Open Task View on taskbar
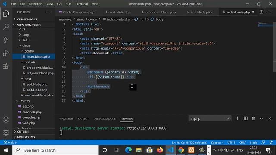Viewport: 276px width, 155px height. pos(116,150)
